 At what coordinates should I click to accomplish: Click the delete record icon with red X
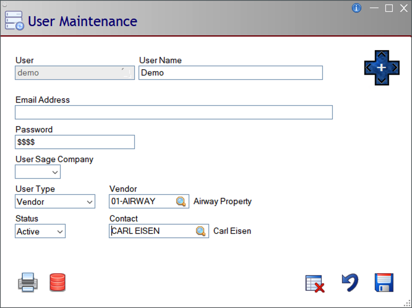(x=315, y=283)
